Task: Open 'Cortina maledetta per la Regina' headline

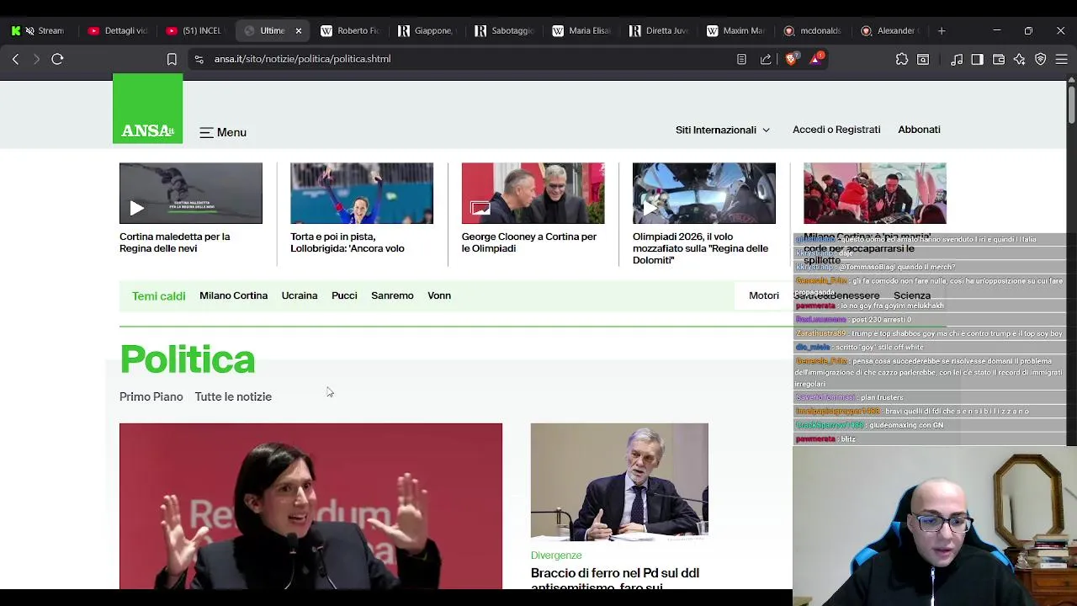Action: pos(175,242)
